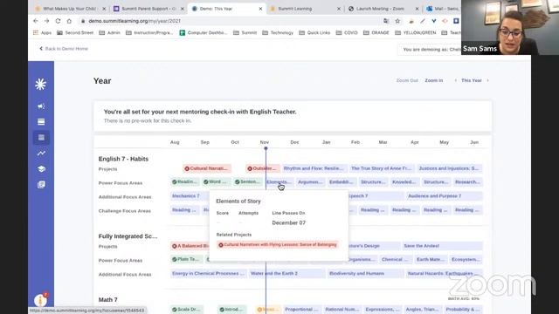Open the notebook documents icon in sidebar

click(x=41, y=184)
